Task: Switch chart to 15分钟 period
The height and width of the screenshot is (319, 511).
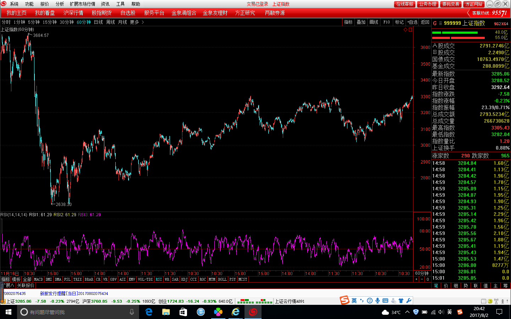Action: coord(50,22)
